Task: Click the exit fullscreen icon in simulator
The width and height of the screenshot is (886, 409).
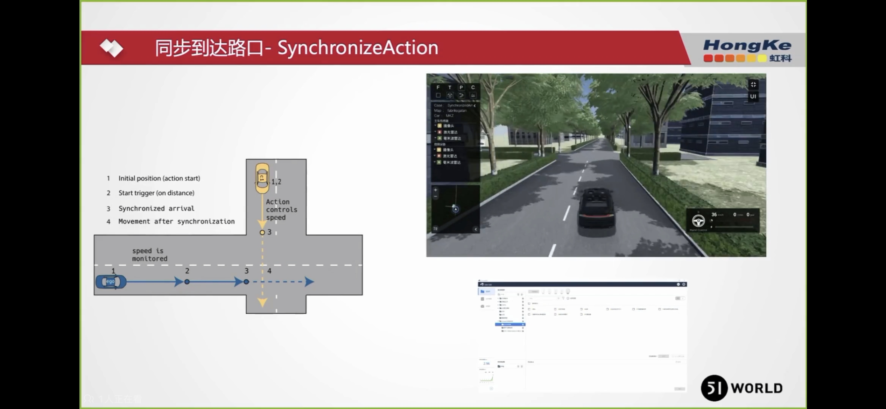Action: click(x=753, y=85)
